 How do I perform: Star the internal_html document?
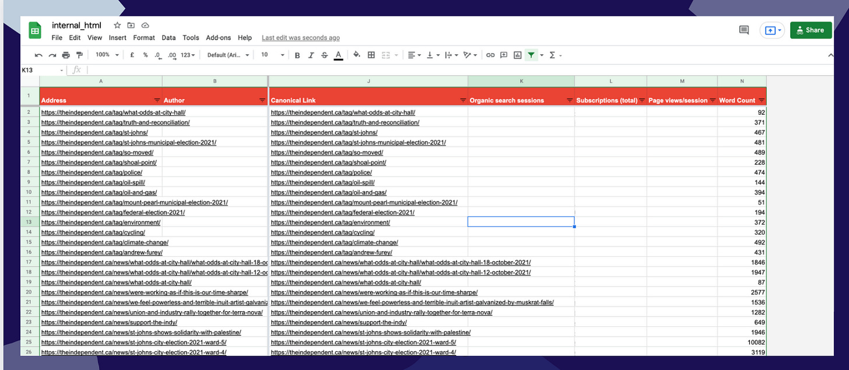tap(117, 25)
